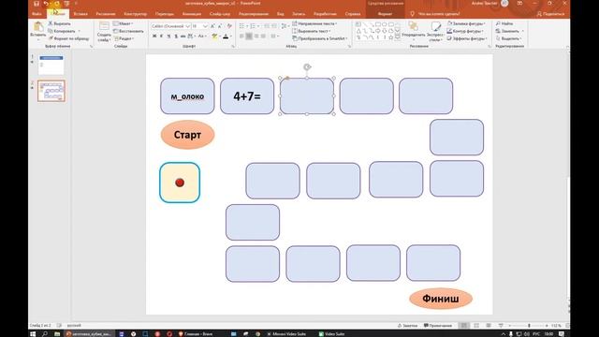Decrease the font size
Screen dimensions: 599x337
tap(220, 26)
